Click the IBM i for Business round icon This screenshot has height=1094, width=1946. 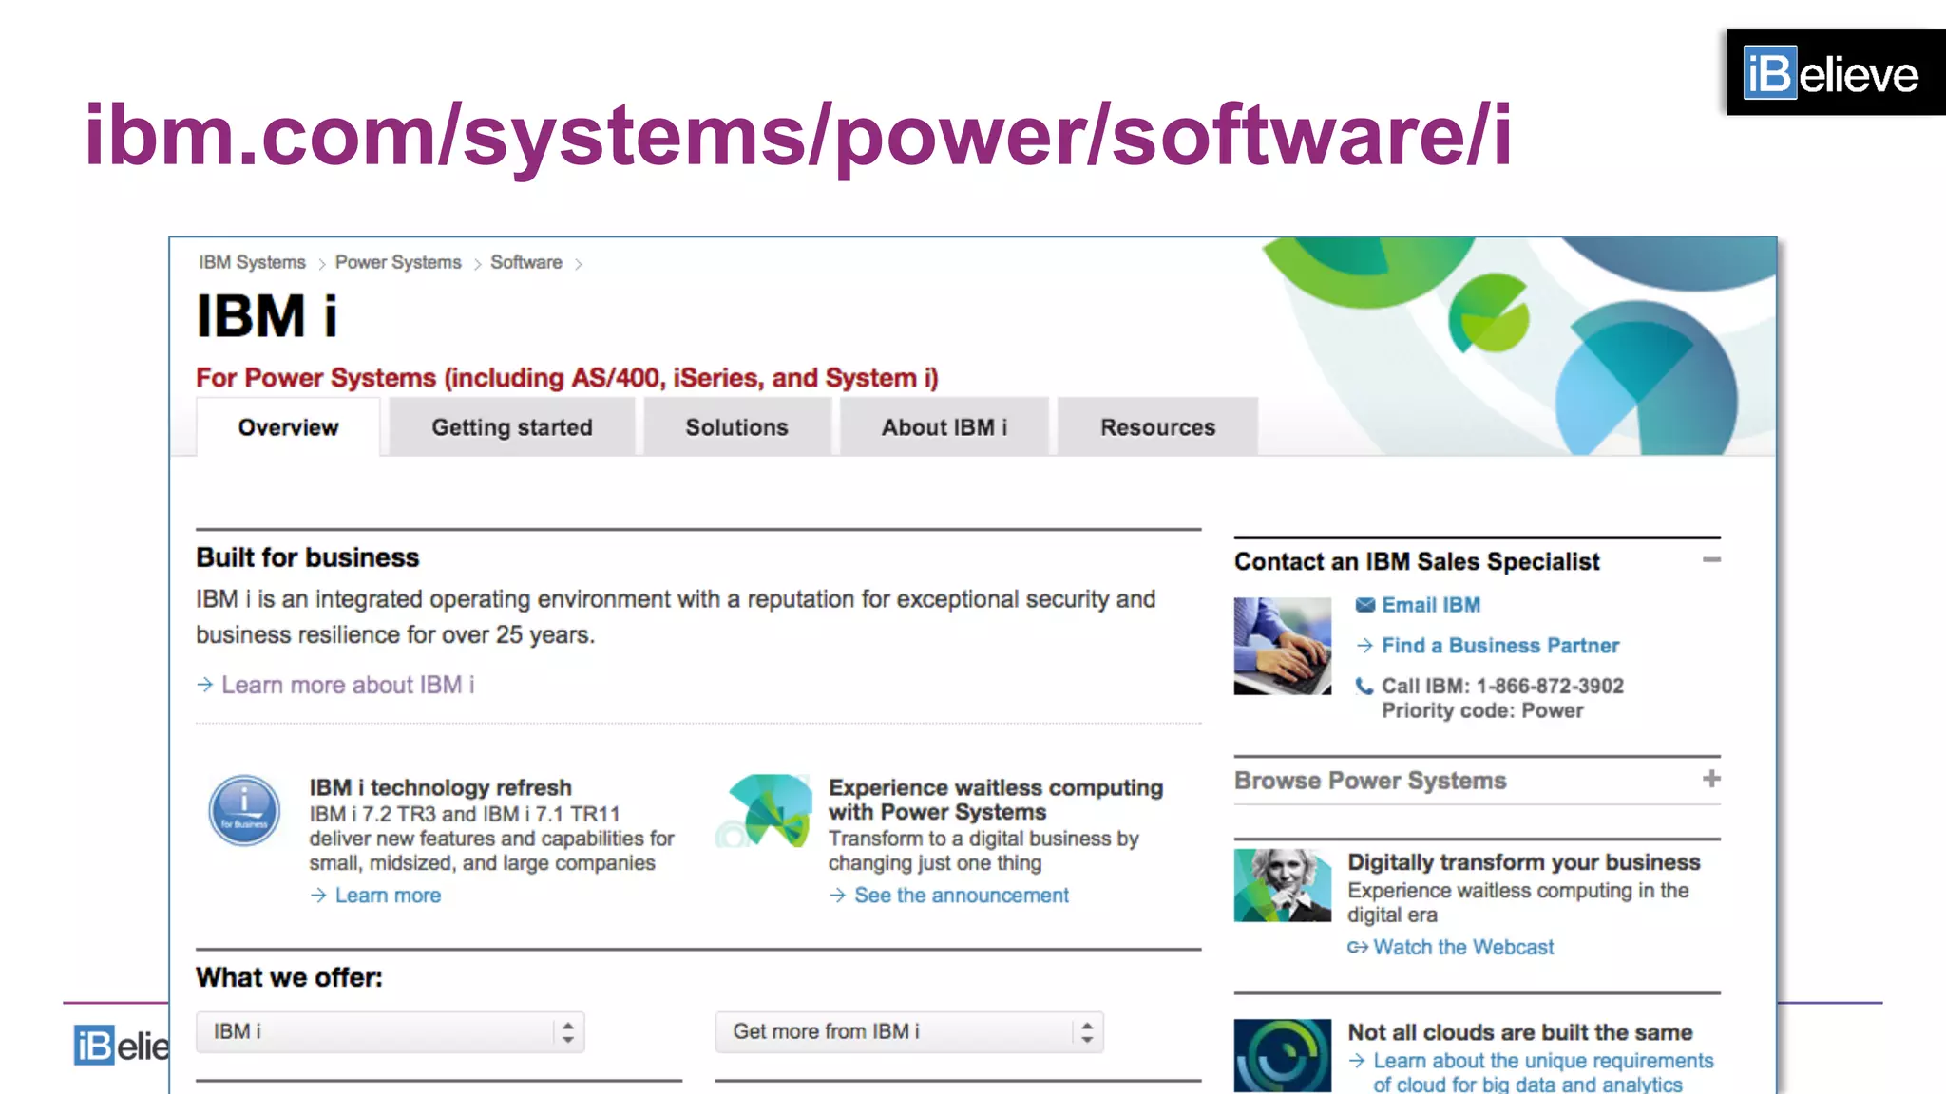pos(244,810)
